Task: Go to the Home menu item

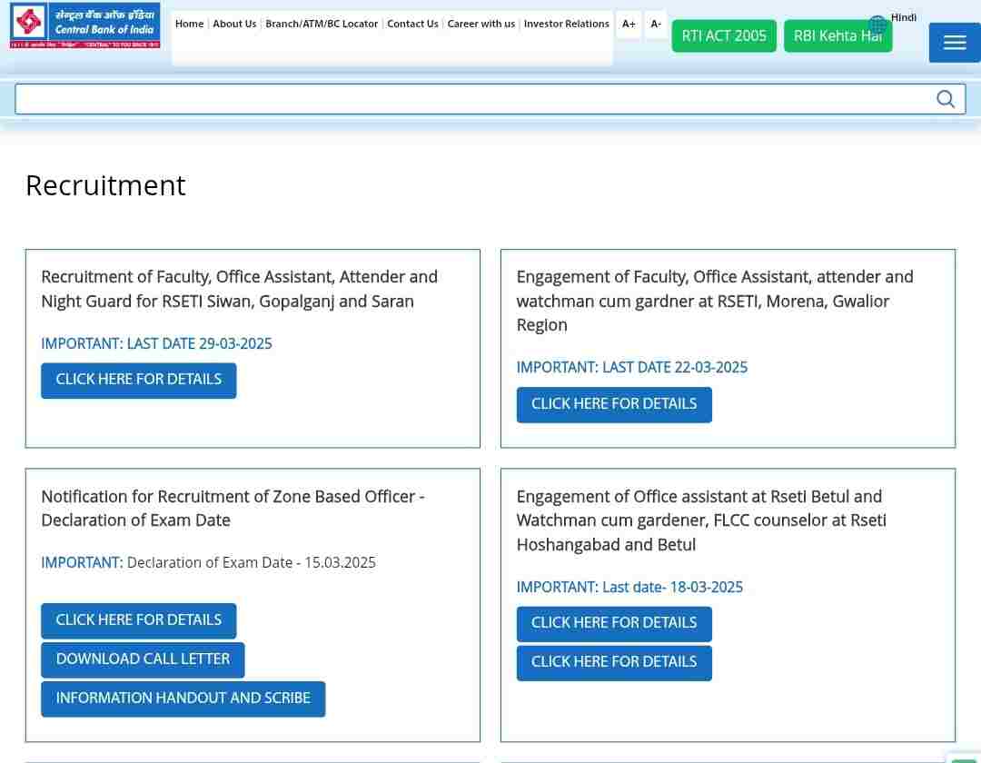Action: coord(190,24)
